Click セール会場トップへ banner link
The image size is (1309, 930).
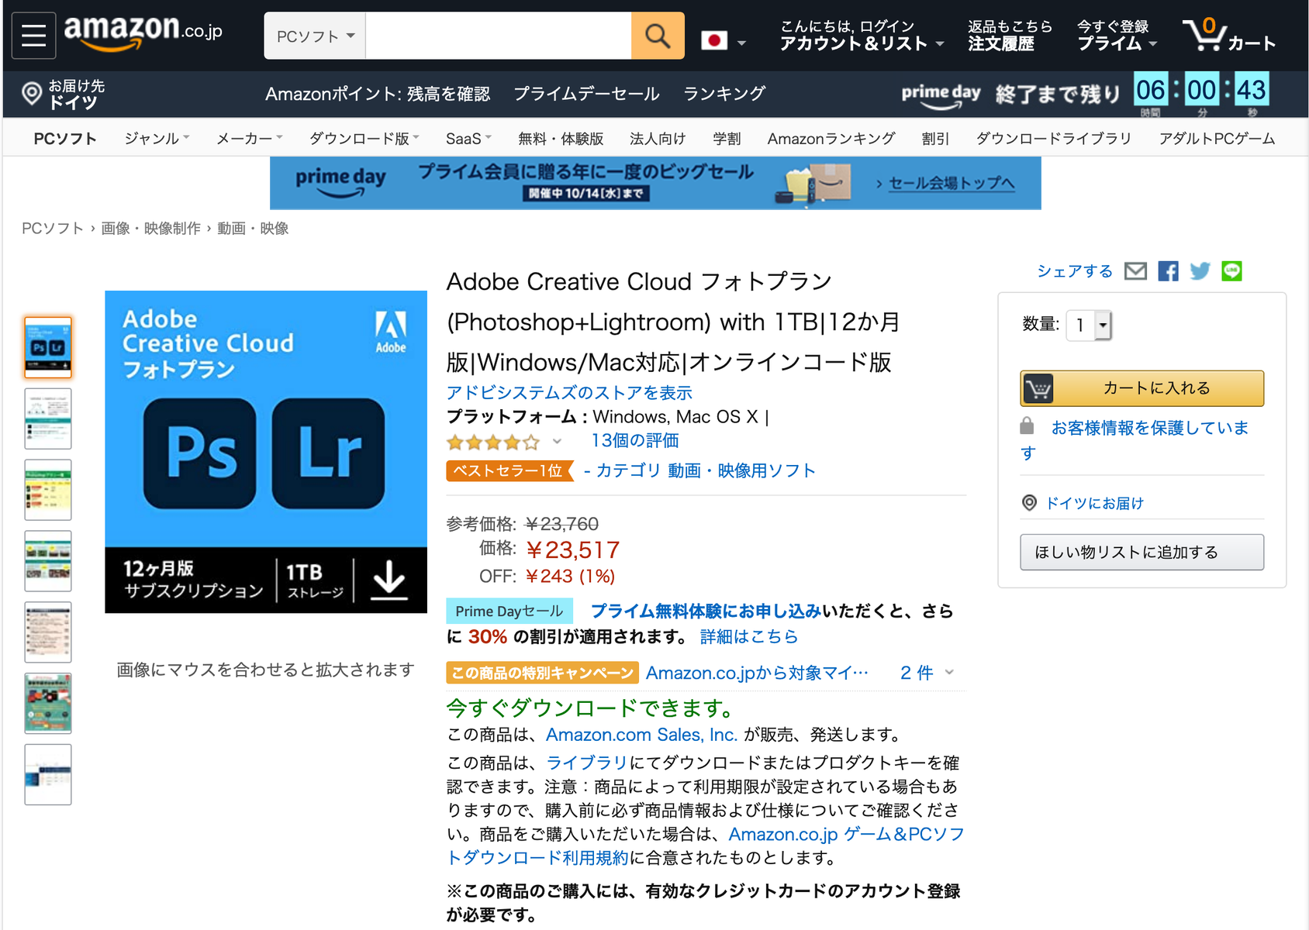(952, 184)
